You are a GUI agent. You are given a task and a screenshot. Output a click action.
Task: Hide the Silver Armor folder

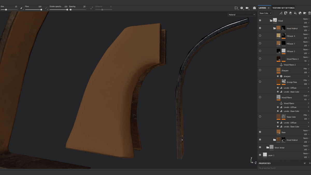[x=260, y=147]
